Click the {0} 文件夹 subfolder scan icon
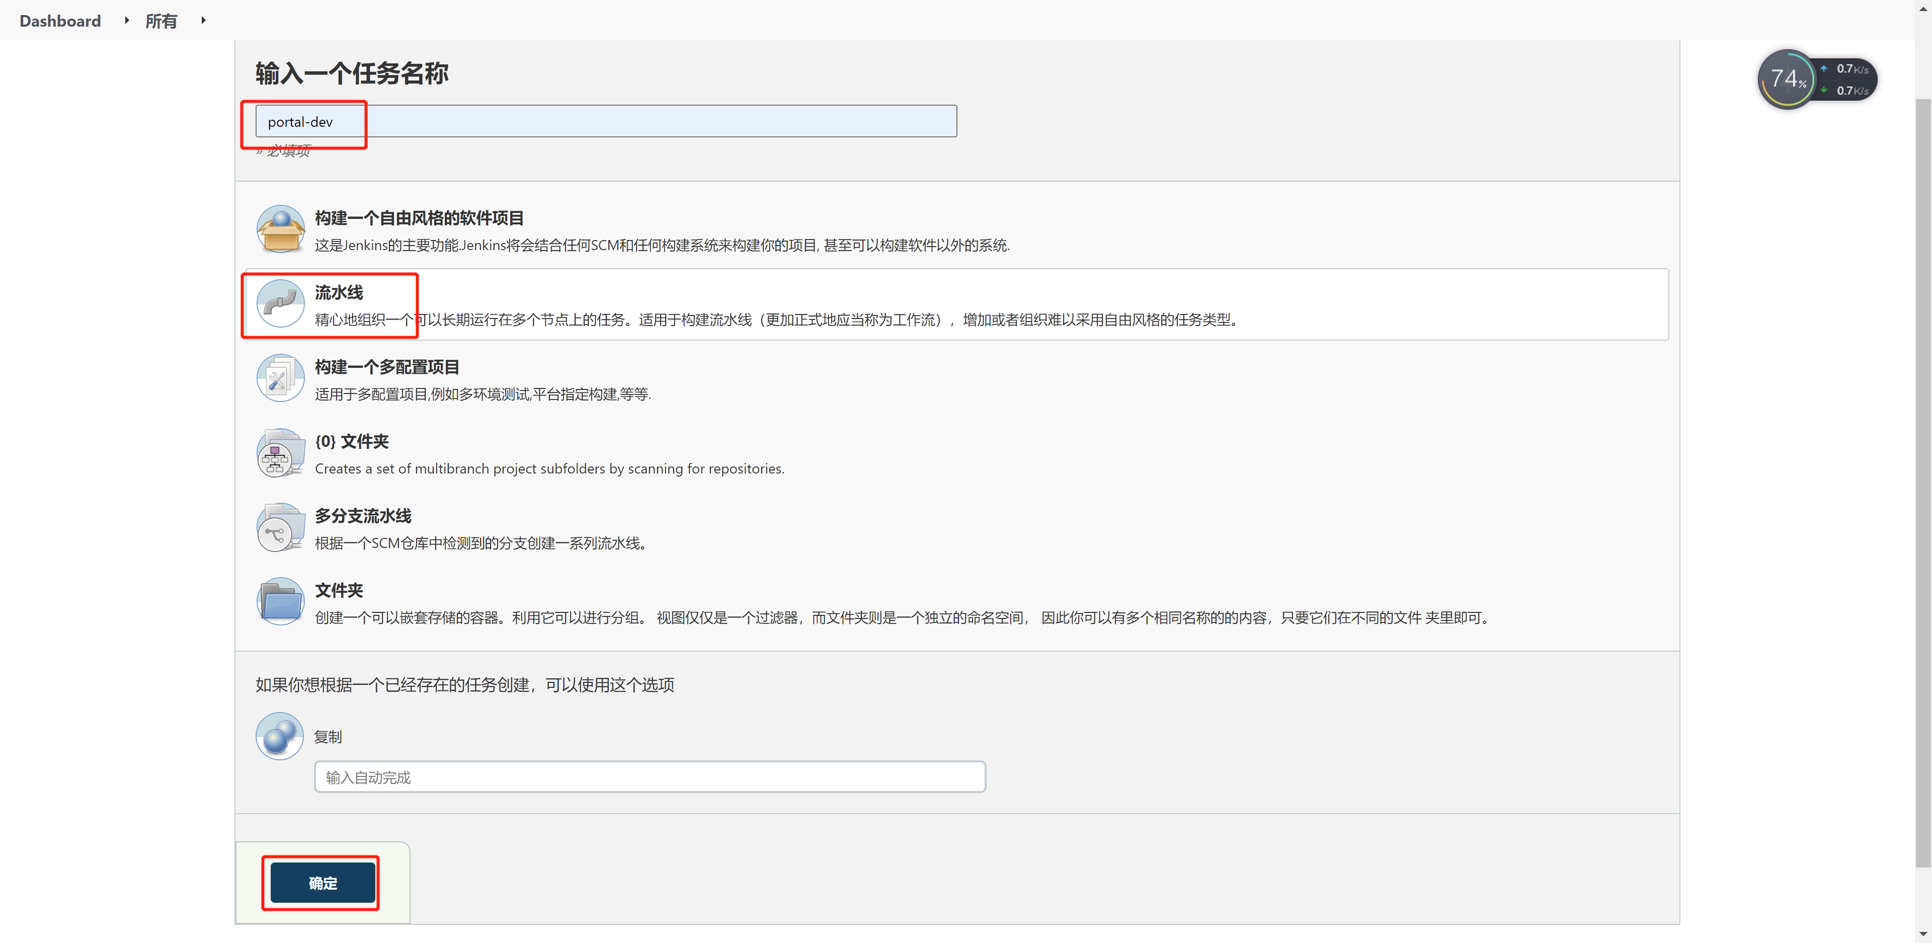This screenshot has width=1932, height=943. tap(280, 452)
